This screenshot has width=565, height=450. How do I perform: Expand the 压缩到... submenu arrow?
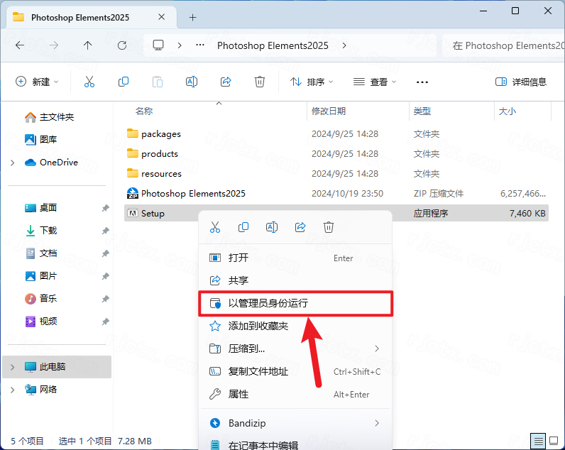coord(377,349)
